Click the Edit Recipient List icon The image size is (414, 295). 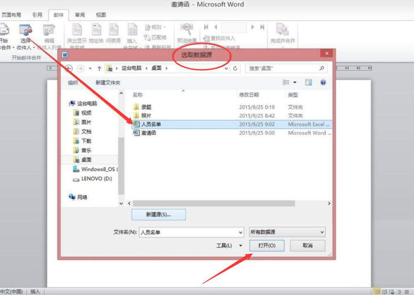pos(49,30)
